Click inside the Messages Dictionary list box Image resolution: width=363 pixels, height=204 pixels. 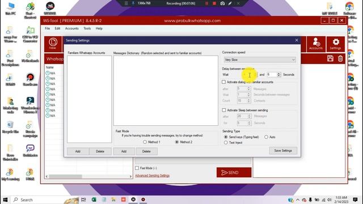(x=166, y=91)
